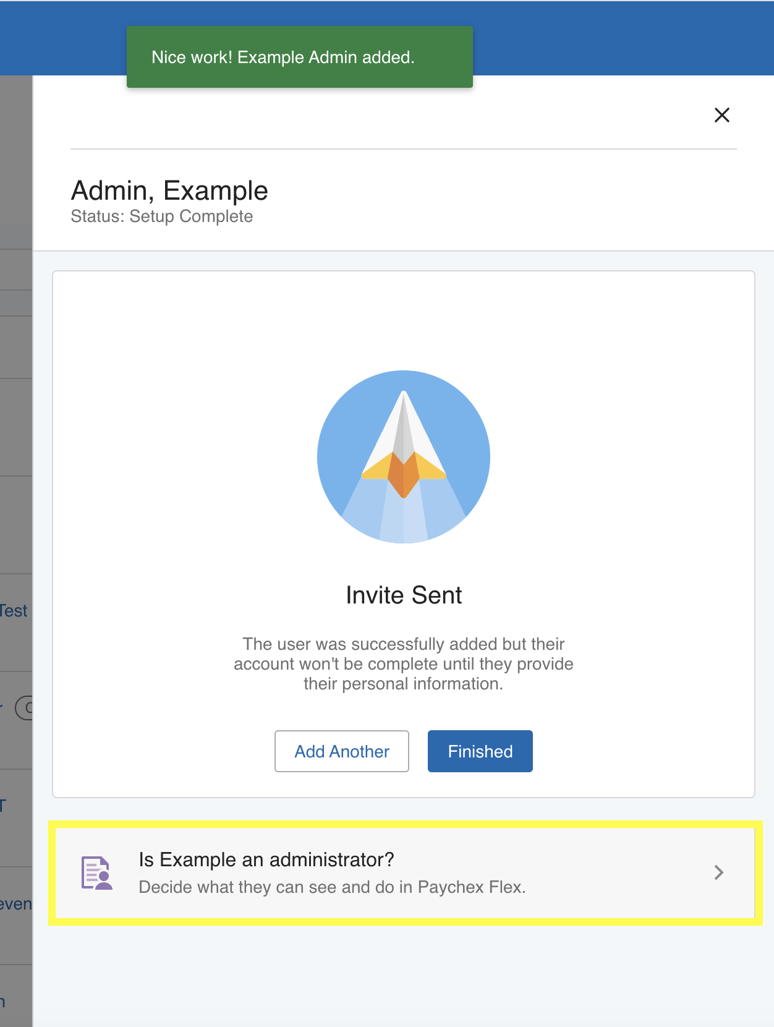Click the Add Another button
Image resolution: width=774 pixels, height=1027 pixels.
pyautogui.click(x=342, y=751)
